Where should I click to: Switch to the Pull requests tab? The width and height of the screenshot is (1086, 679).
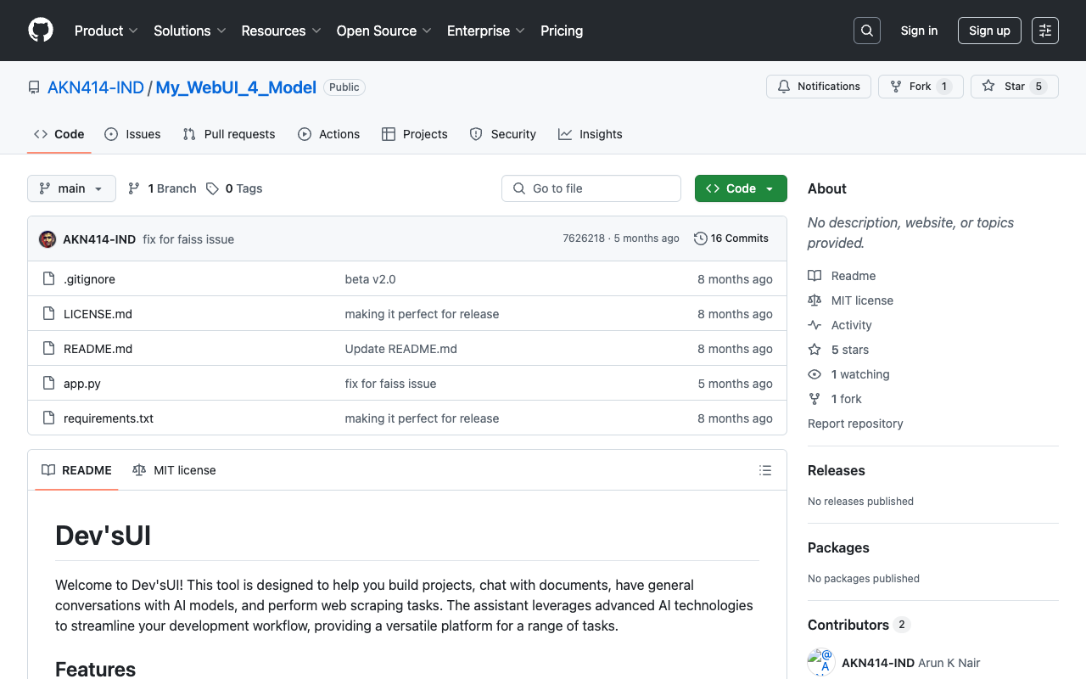click(x=229, y=134)
